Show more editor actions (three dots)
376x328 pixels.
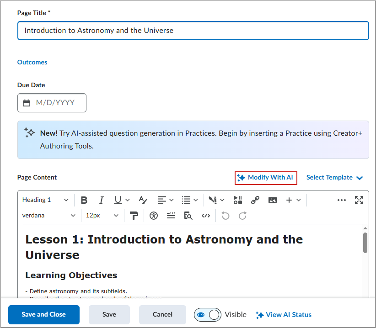341,200
